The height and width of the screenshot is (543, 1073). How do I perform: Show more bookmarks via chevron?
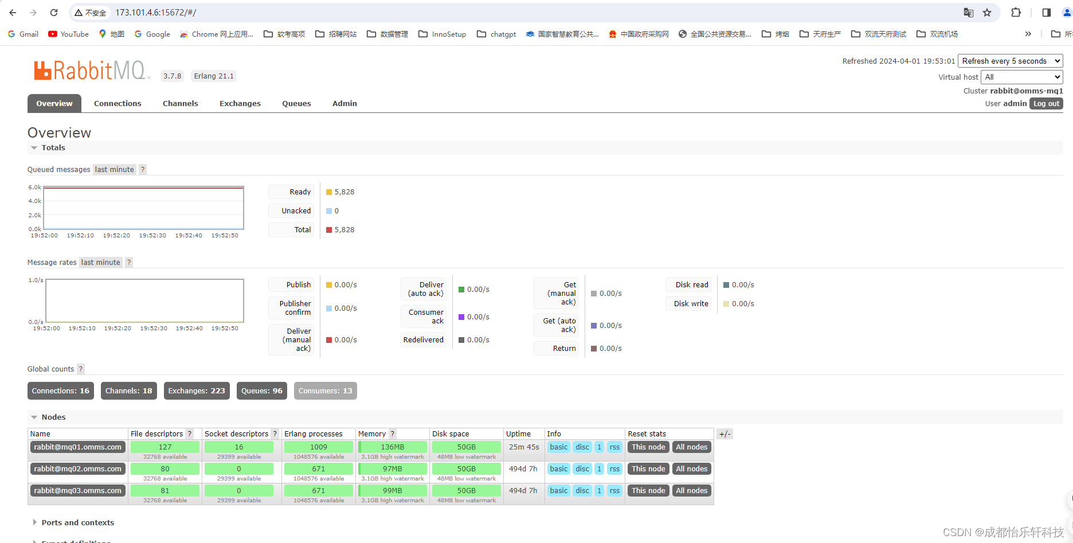click(x=1028, y=34)
